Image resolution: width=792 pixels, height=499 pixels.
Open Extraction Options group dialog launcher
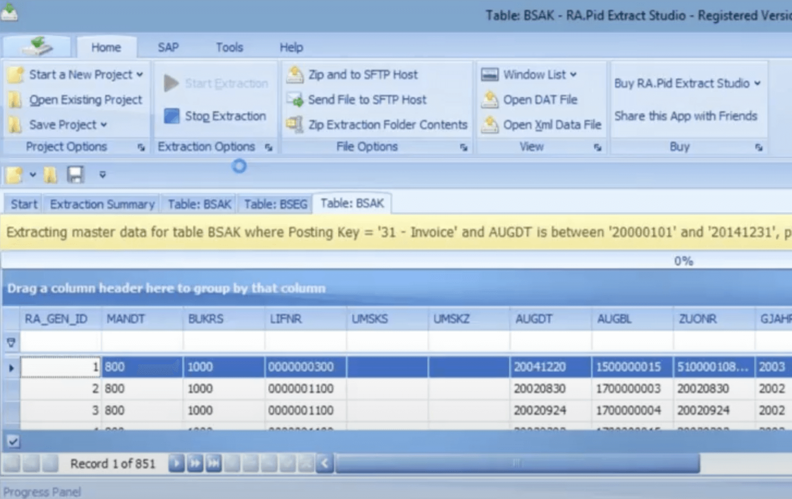pos(269,147)
